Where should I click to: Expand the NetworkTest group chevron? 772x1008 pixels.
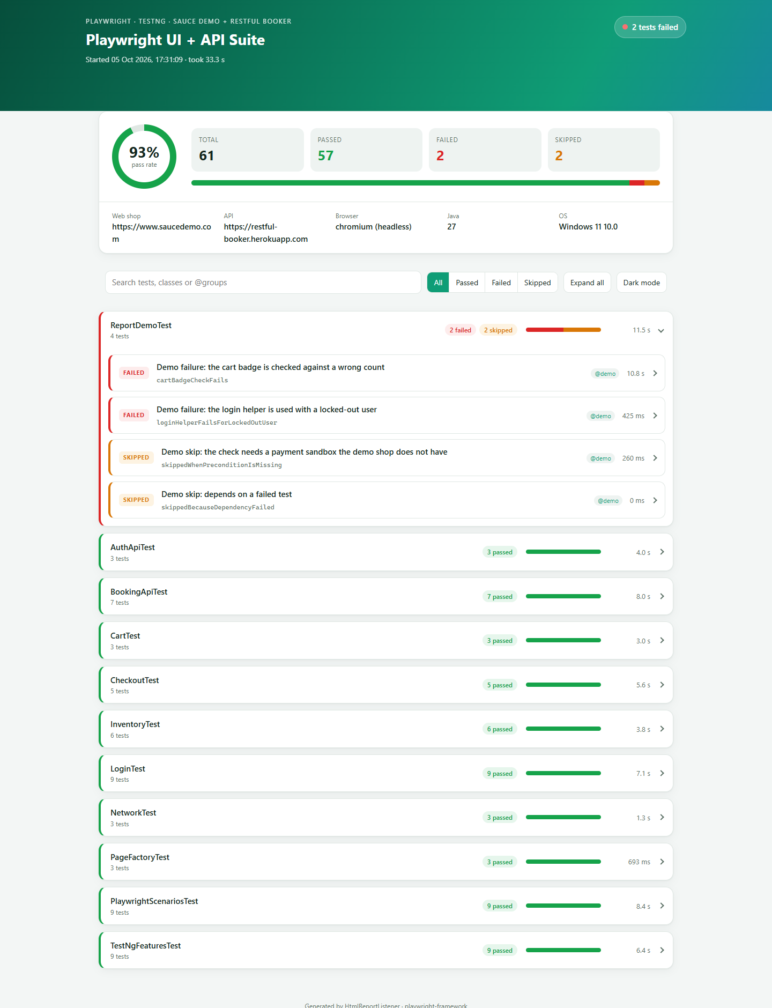point(662,817)
